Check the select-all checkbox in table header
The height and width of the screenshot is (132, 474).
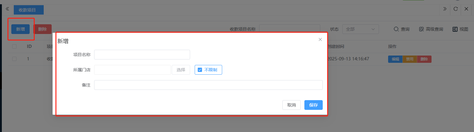(14, 46)
